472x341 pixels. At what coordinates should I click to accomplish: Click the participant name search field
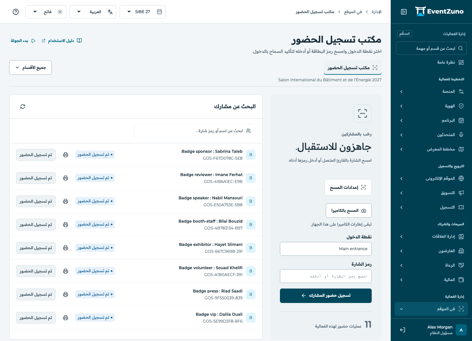point(194,131)
